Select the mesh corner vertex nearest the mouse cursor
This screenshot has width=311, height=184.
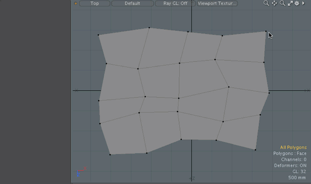tap(266, 31)
